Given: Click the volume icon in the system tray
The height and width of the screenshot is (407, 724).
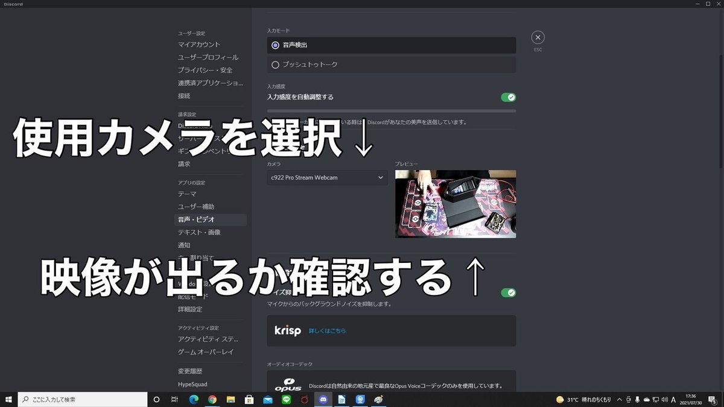Looking at the screenshot, I should [665, 399].
